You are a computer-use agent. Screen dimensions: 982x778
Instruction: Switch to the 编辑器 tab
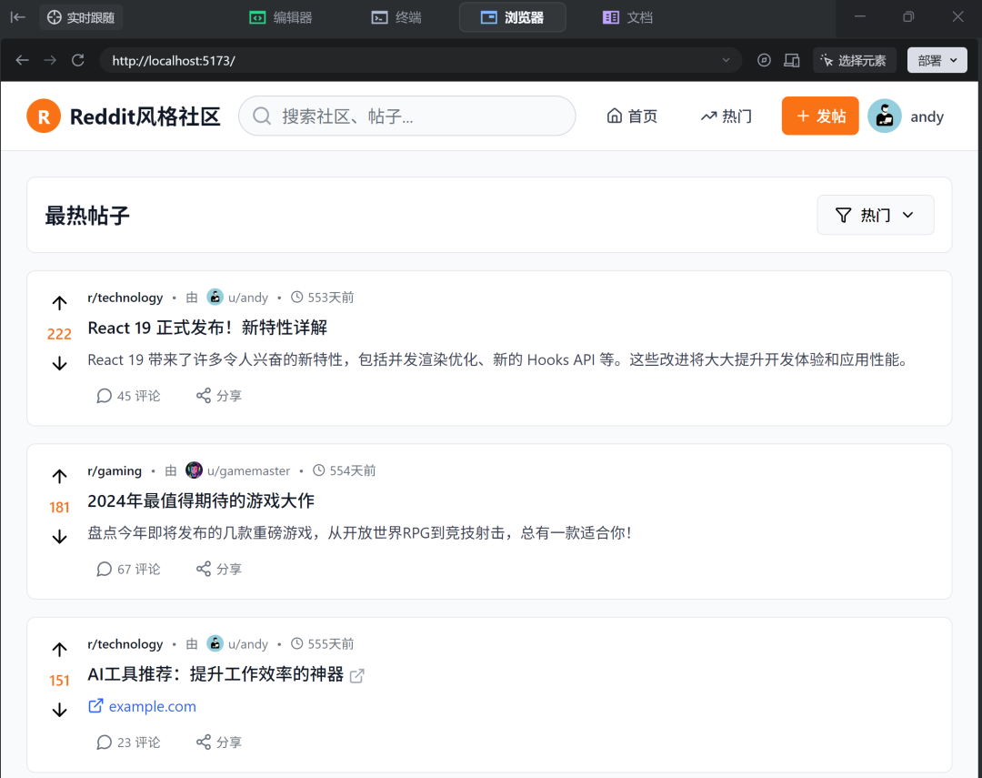click(x=281, y=17)
